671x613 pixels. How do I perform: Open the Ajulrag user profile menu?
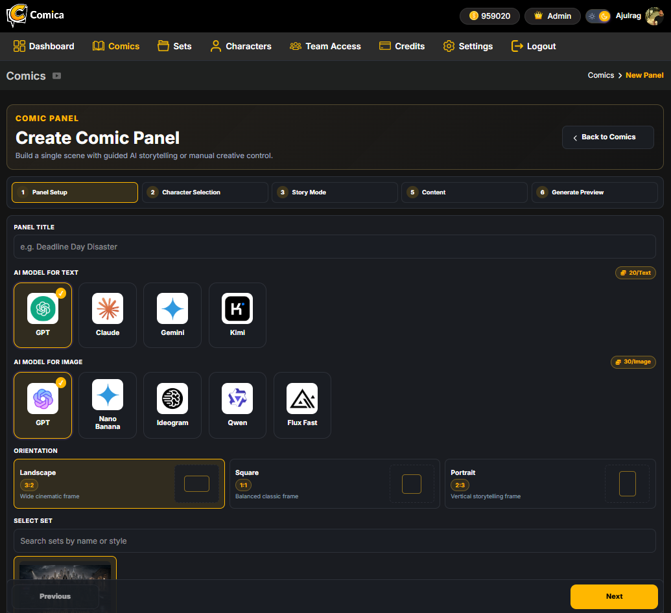[639, 16]
